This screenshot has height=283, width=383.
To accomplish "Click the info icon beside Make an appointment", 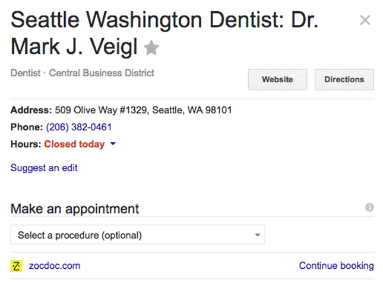I will [x=369, y=208].
